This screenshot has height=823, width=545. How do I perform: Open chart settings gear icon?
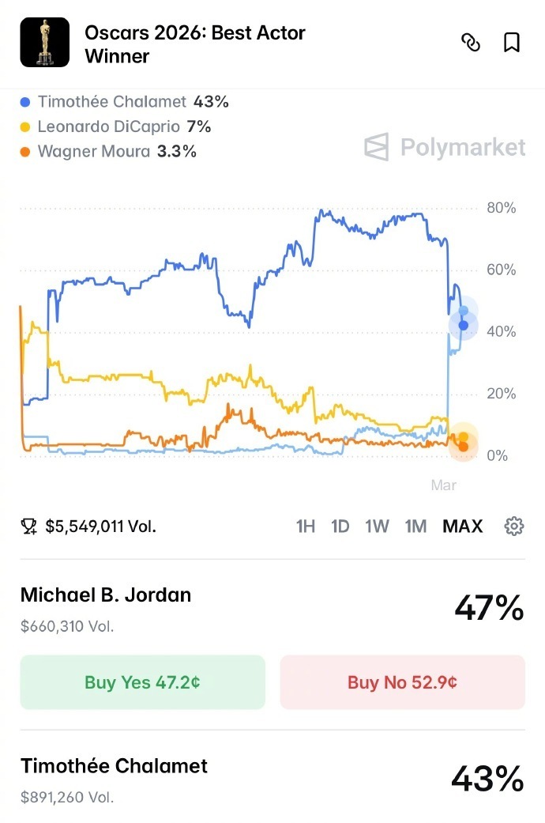[x=514, y=526]
